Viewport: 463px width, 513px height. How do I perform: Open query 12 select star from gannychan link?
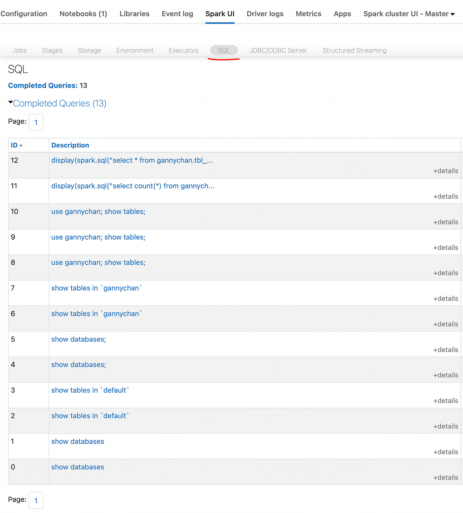(x=132, y=160)
